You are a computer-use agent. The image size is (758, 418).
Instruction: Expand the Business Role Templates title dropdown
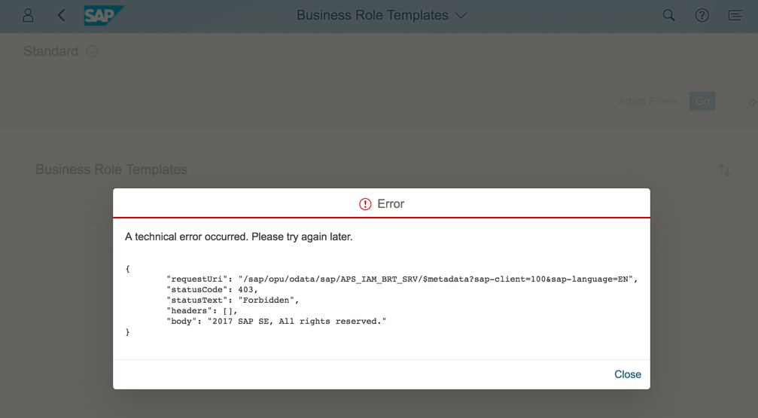click(x=461, y=16)
